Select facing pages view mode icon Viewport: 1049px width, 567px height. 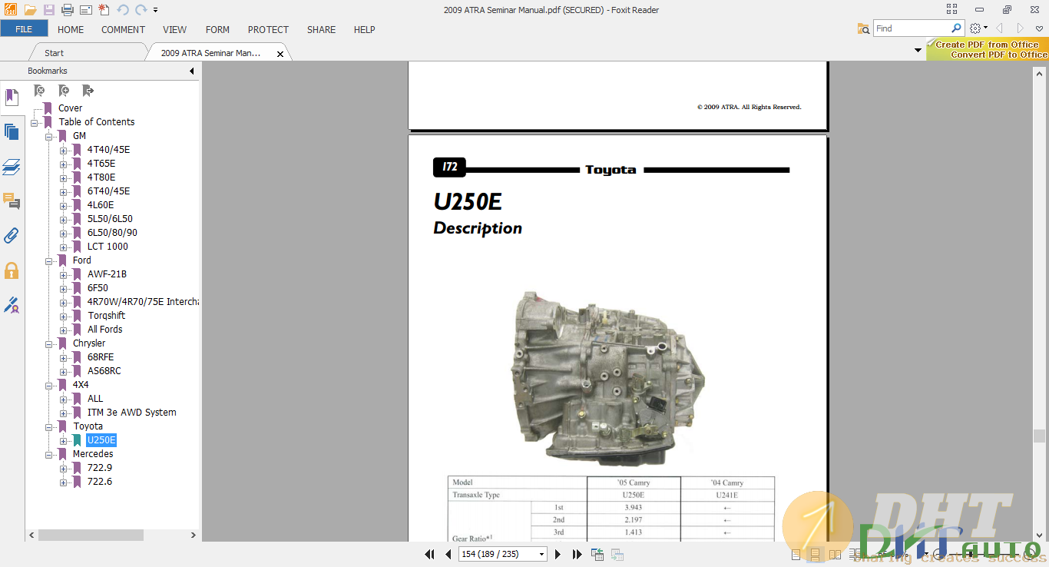point(836,555)
